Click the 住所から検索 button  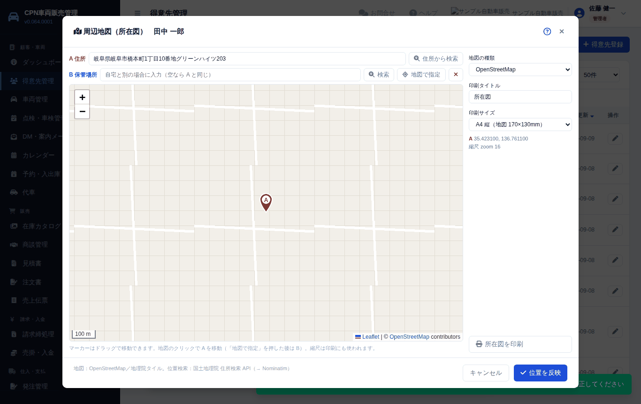click(x=436, y=59)
